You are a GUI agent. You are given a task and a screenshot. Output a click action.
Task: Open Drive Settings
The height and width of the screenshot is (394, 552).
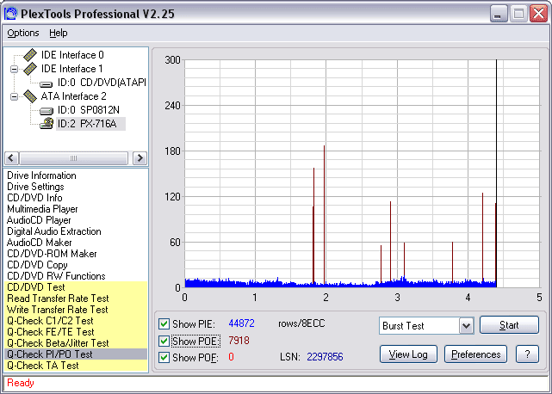35,187
